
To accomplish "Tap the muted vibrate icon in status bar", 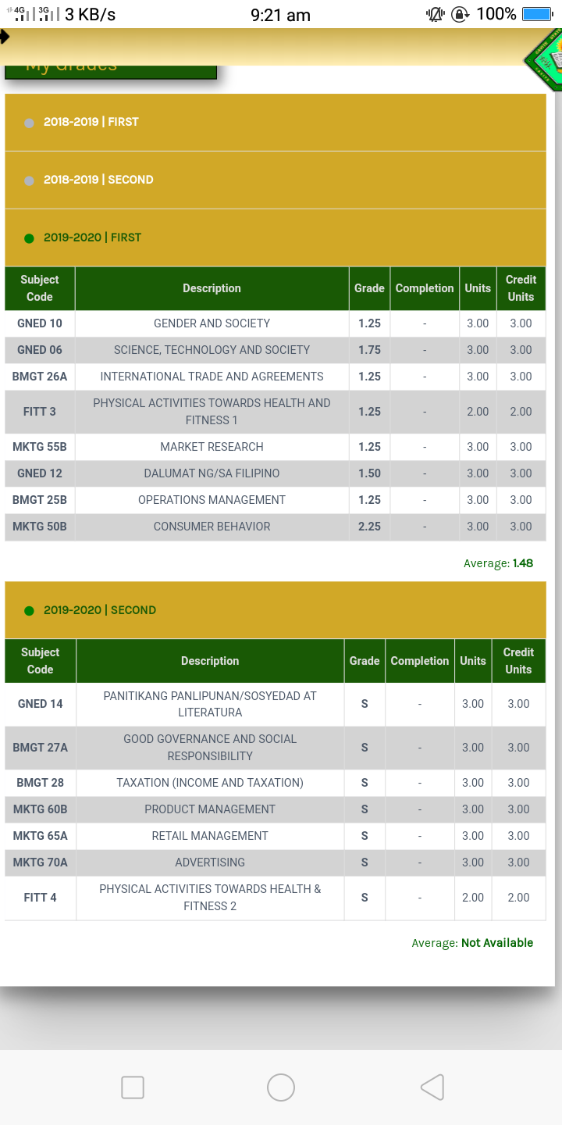I will click(x=434, y=14).
